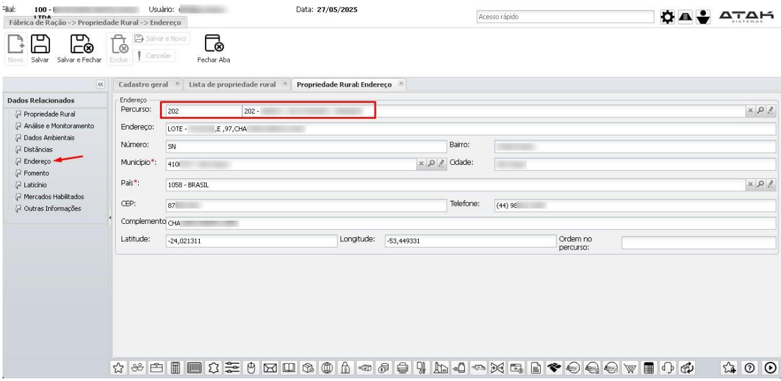Open Mercados Habilitados in sidebar
This screenshot has height=381, width=781.
54,196
